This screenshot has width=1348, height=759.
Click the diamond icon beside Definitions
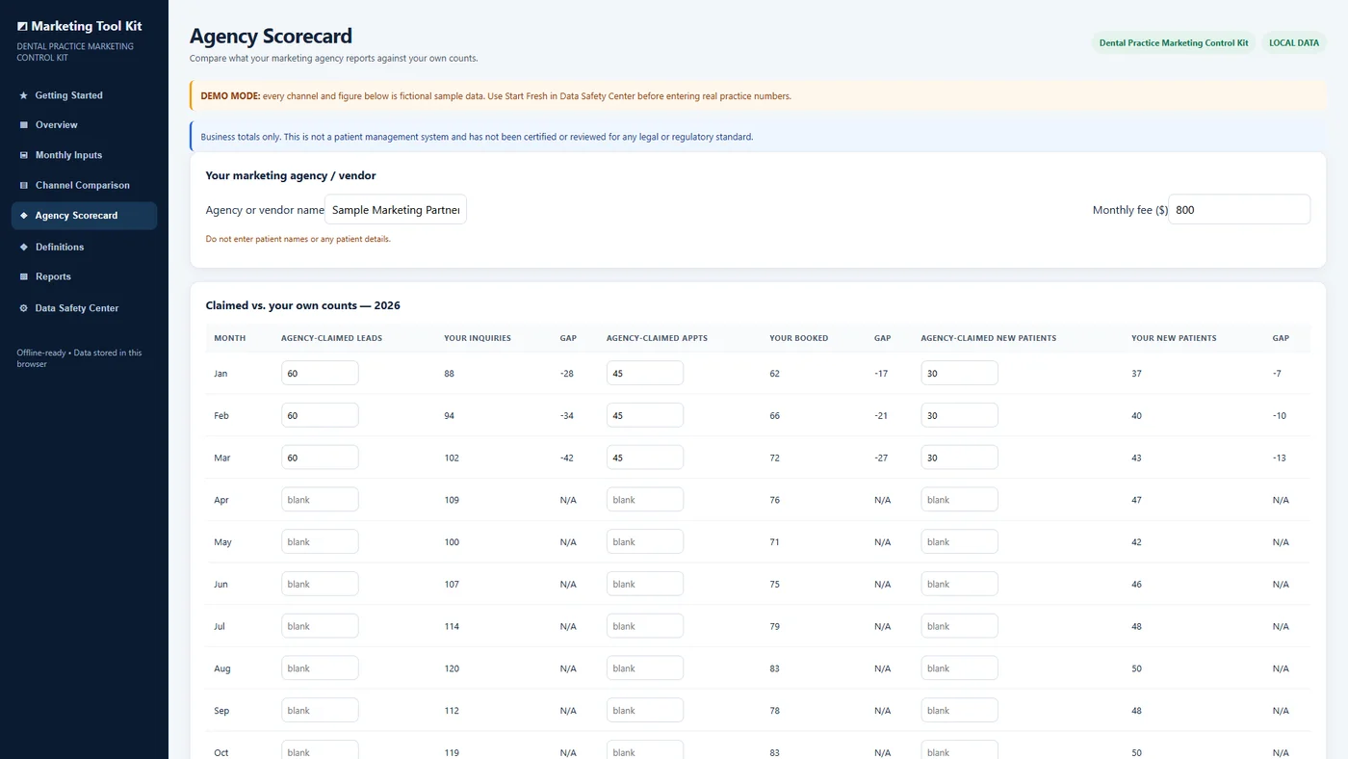[23, 247]
